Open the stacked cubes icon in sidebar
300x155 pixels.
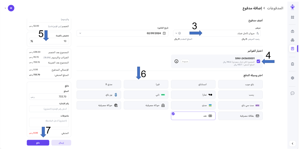click(292, 40)
